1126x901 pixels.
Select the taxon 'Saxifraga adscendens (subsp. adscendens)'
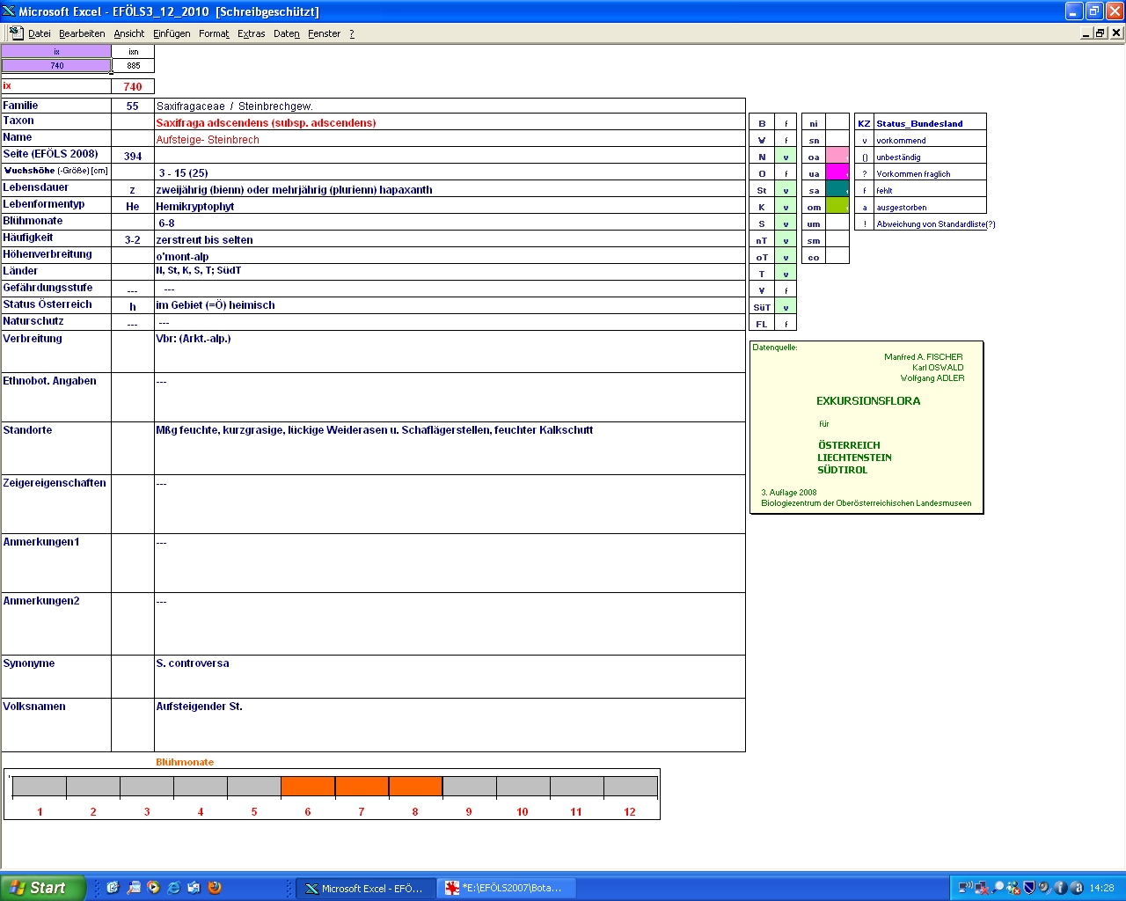(266, 122)
